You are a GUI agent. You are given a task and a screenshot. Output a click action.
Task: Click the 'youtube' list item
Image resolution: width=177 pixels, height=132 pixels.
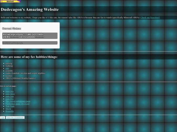[x=9, y=71]
